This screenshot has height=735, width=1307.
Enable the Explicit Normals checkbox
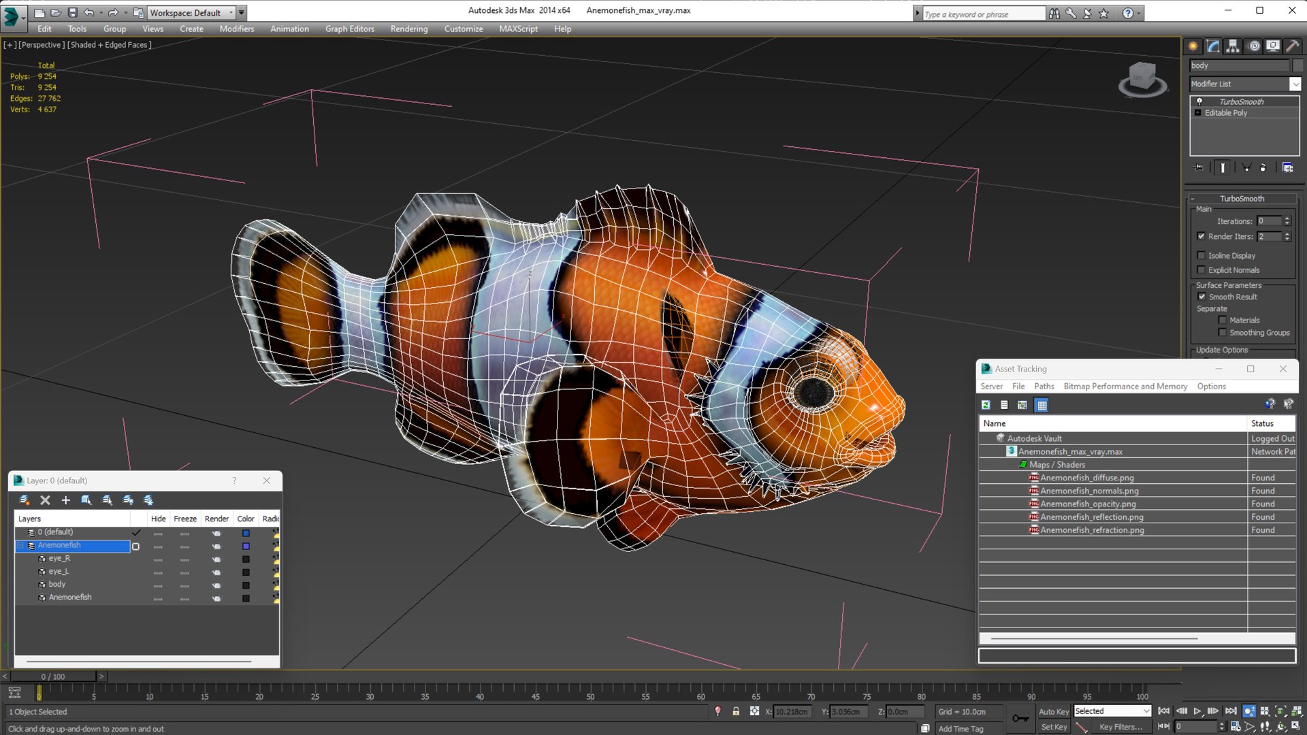[1201, 269]
